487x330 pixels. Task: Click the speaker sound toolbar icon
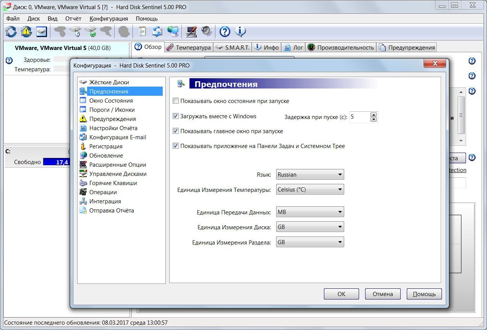(x=207, y=31)
